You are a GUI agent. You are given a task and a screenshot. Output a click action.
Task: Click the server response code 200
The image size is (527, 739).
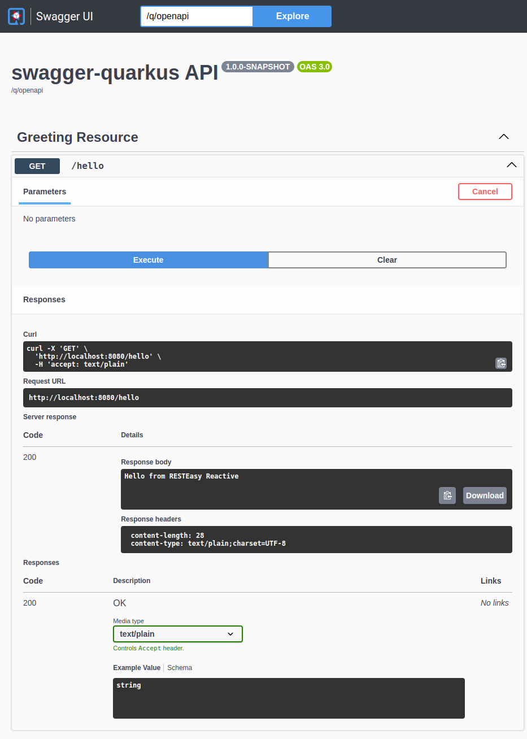click(x=30, y=457)
